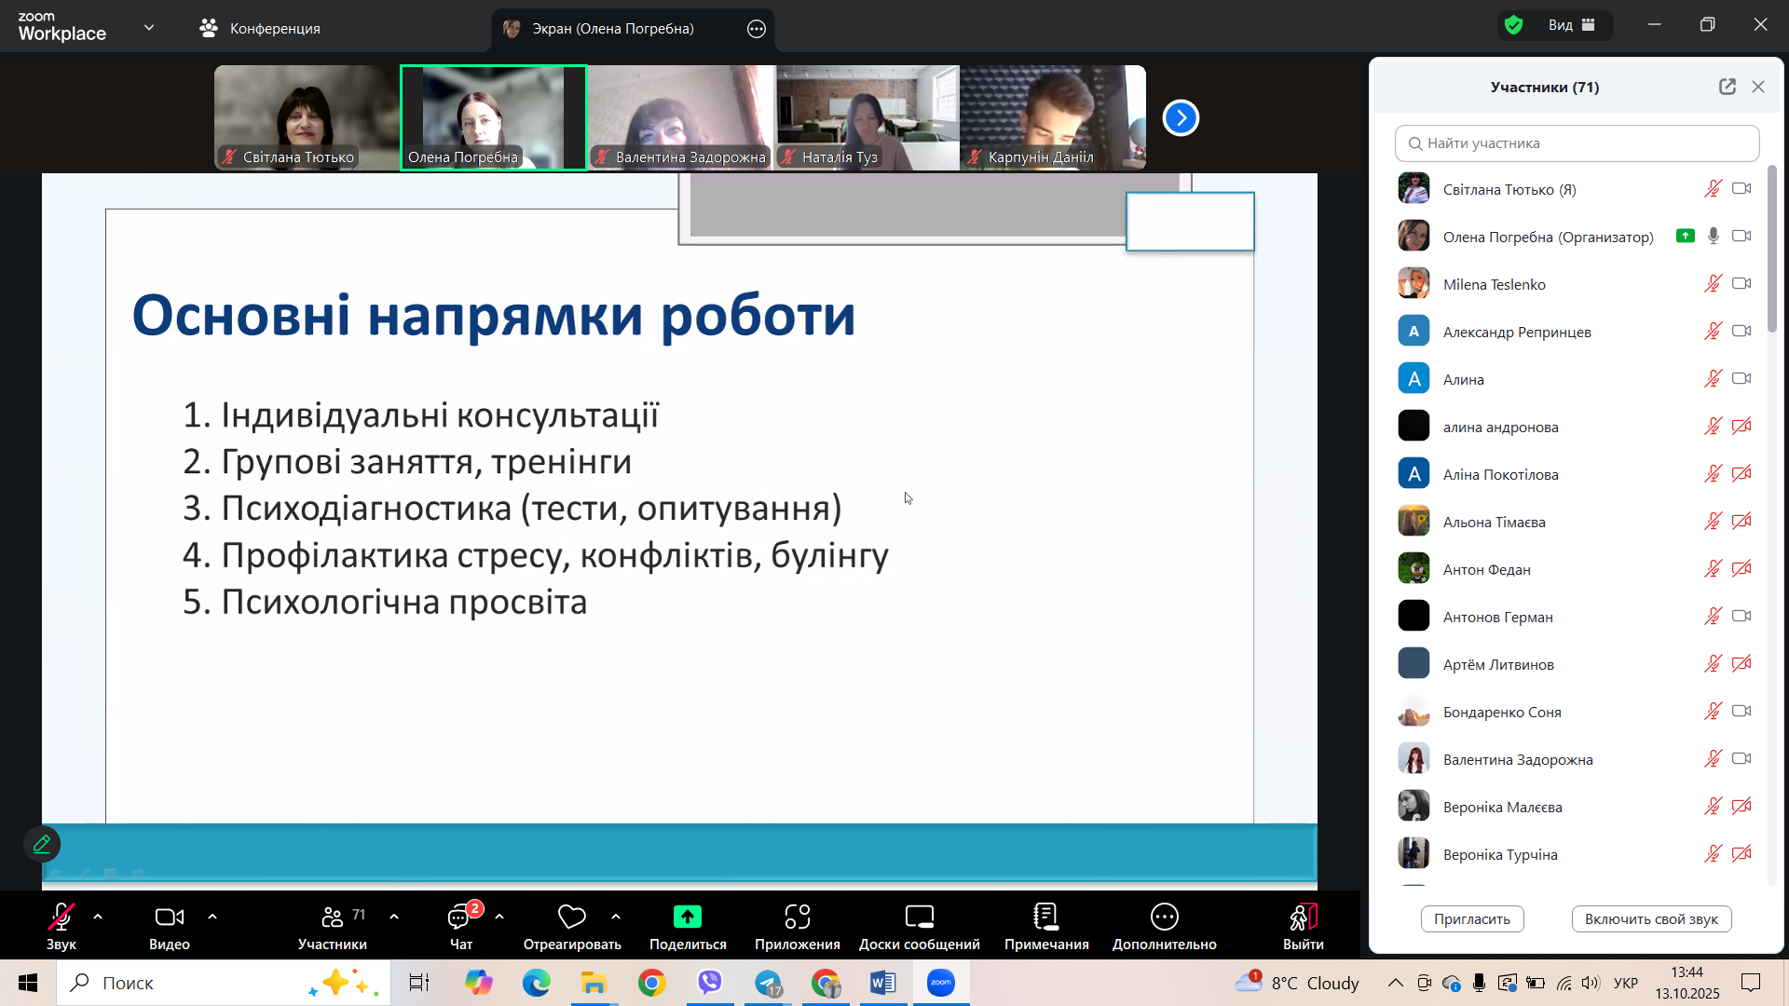Open Whiteboards (Доски сообщений) icon
This screenshot has width=1789, height=1006.
click(919, 918)
